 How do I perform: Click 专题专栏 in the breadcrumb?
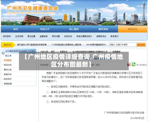[x=64, y=51]
